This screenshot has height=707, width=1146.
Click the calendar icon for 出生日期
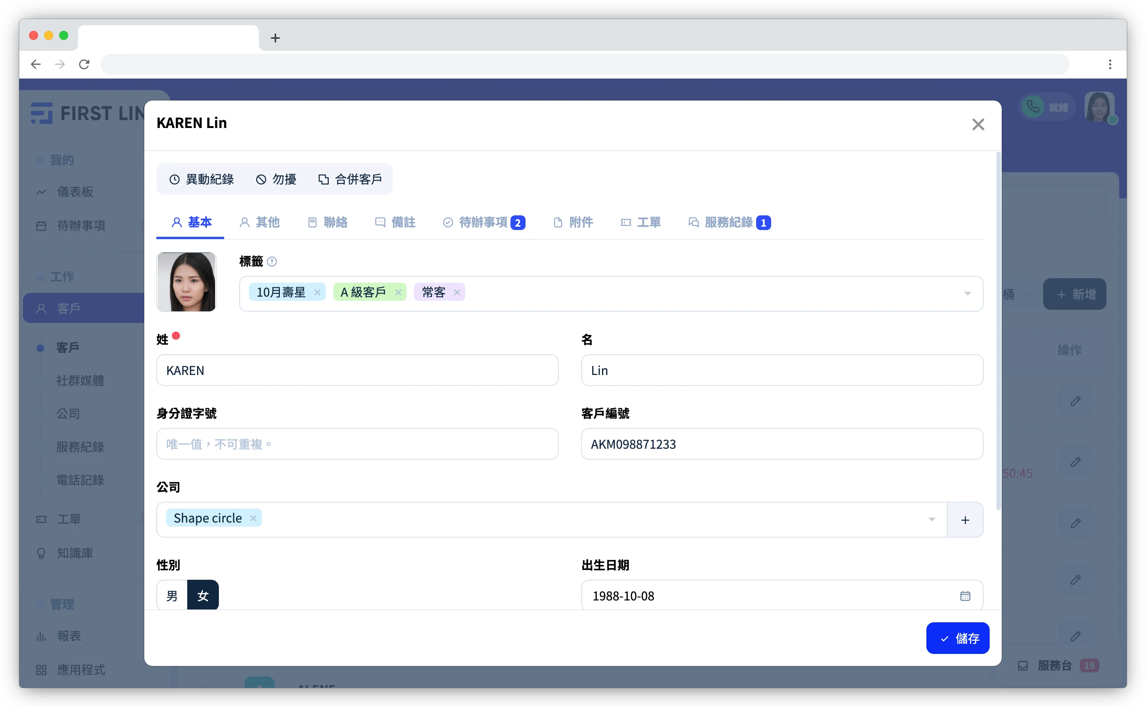tap(965, 596)
